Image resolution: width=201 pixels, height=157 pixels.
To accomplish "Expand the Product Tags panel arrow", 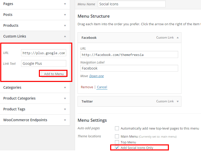I will [x=65, y=109].
